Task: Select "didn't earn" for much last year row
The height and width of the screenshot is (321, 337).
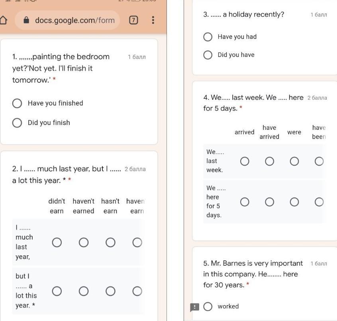Action: tap(57, 243)
